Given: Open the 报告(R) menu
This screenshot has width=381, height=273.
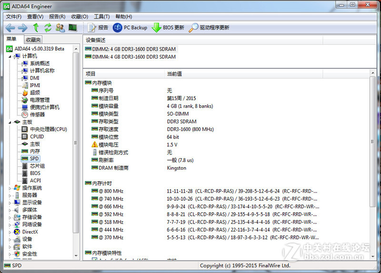Looking at the screenshot, I should (57, 17).
